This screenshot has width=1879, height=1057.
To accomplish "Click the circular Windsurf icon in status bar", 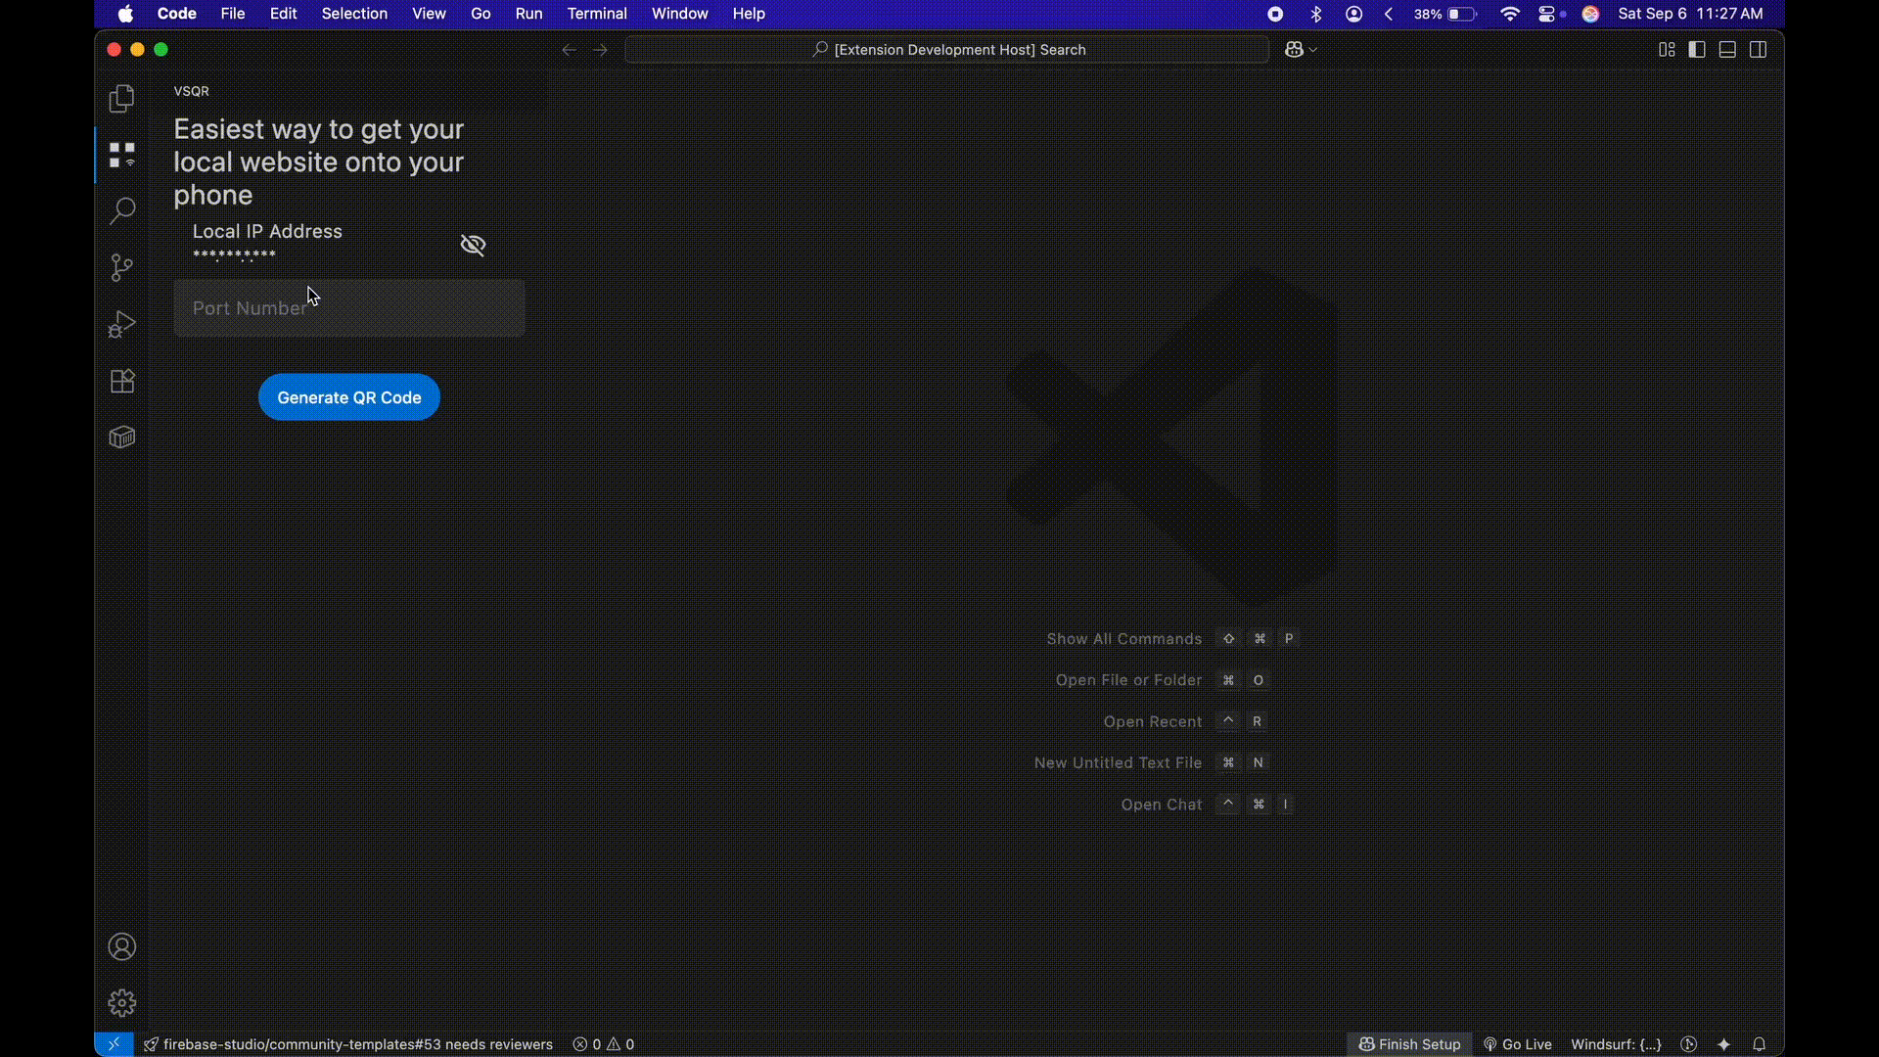I will coord(1688,1044).
